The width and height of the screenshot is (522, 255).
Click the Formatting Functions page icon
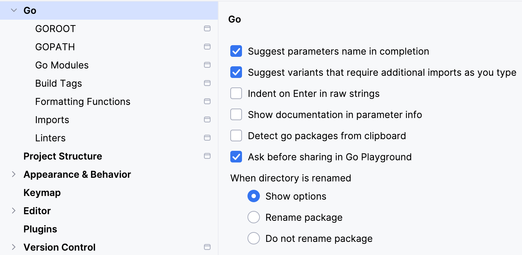207,101
